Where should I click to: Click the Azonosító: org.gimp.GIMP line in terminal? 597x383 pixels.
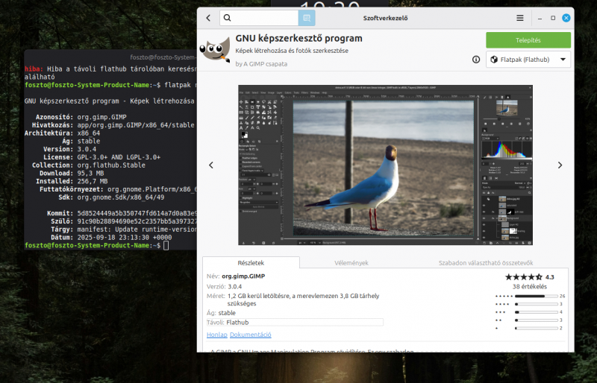81,117
